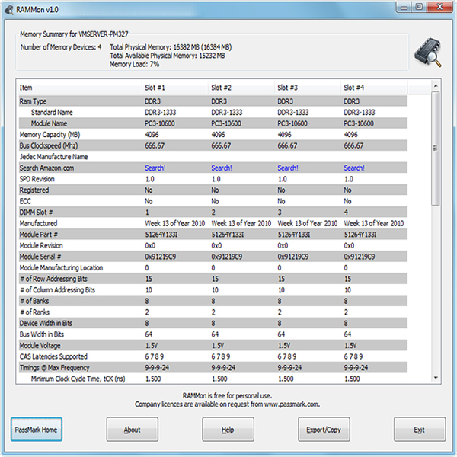Select the SPD Revision row label

click(37, 179)
